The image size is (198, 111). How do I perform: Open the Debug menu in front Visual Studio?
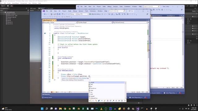75,11
